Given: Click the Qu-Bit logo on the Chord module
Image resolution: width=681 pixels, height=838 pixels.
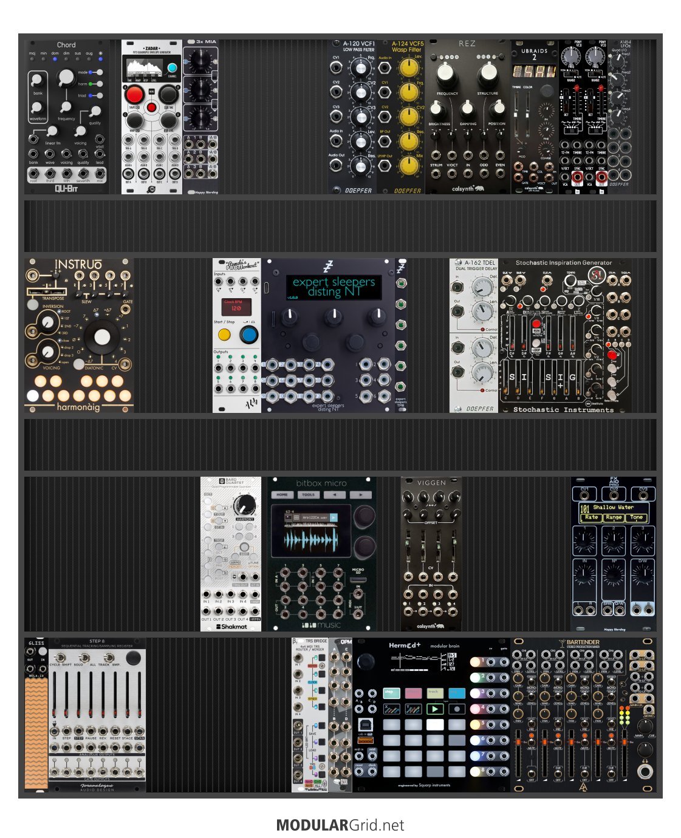Looking at the screenshot, I should point(67,188).
